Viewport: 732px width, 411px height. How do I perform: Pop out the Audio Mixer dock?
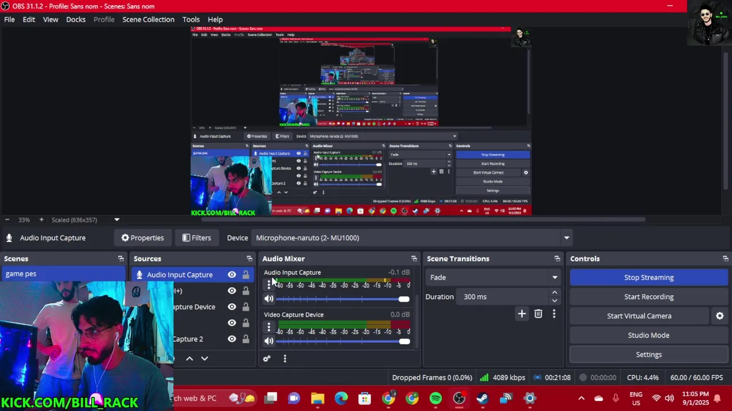point(414,259)
